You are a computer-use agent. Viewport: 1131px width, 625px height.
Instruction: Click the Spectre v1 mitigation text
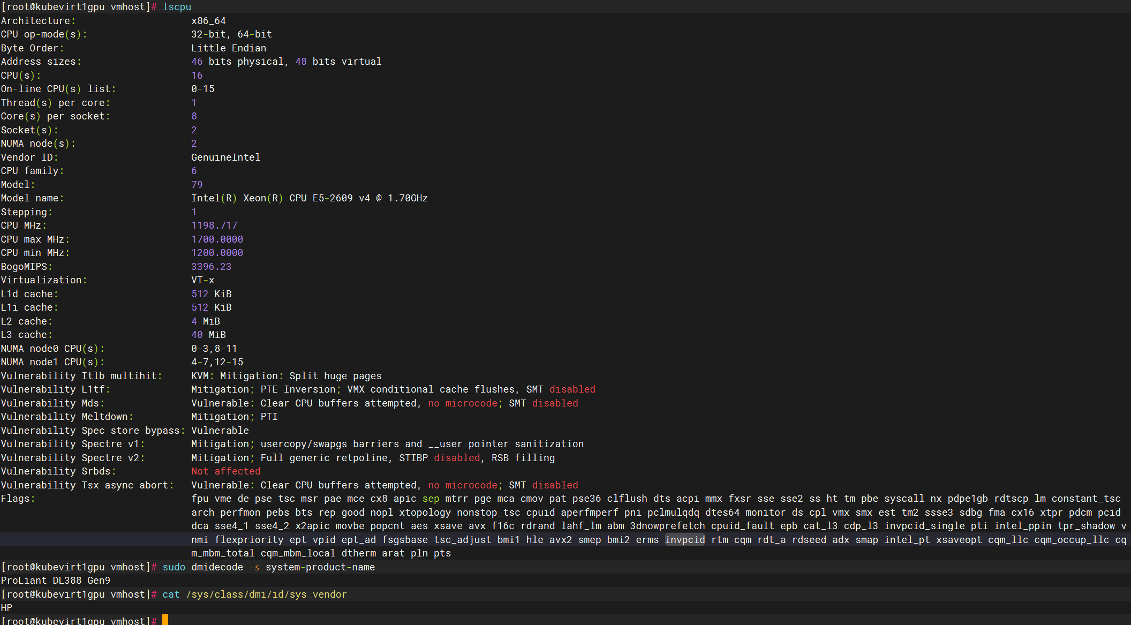click(x=387, y=444)
